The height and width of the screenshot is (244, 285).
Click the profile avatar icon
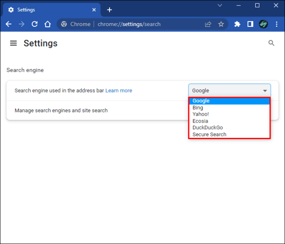pyautogui.click(x=263, y=24)
